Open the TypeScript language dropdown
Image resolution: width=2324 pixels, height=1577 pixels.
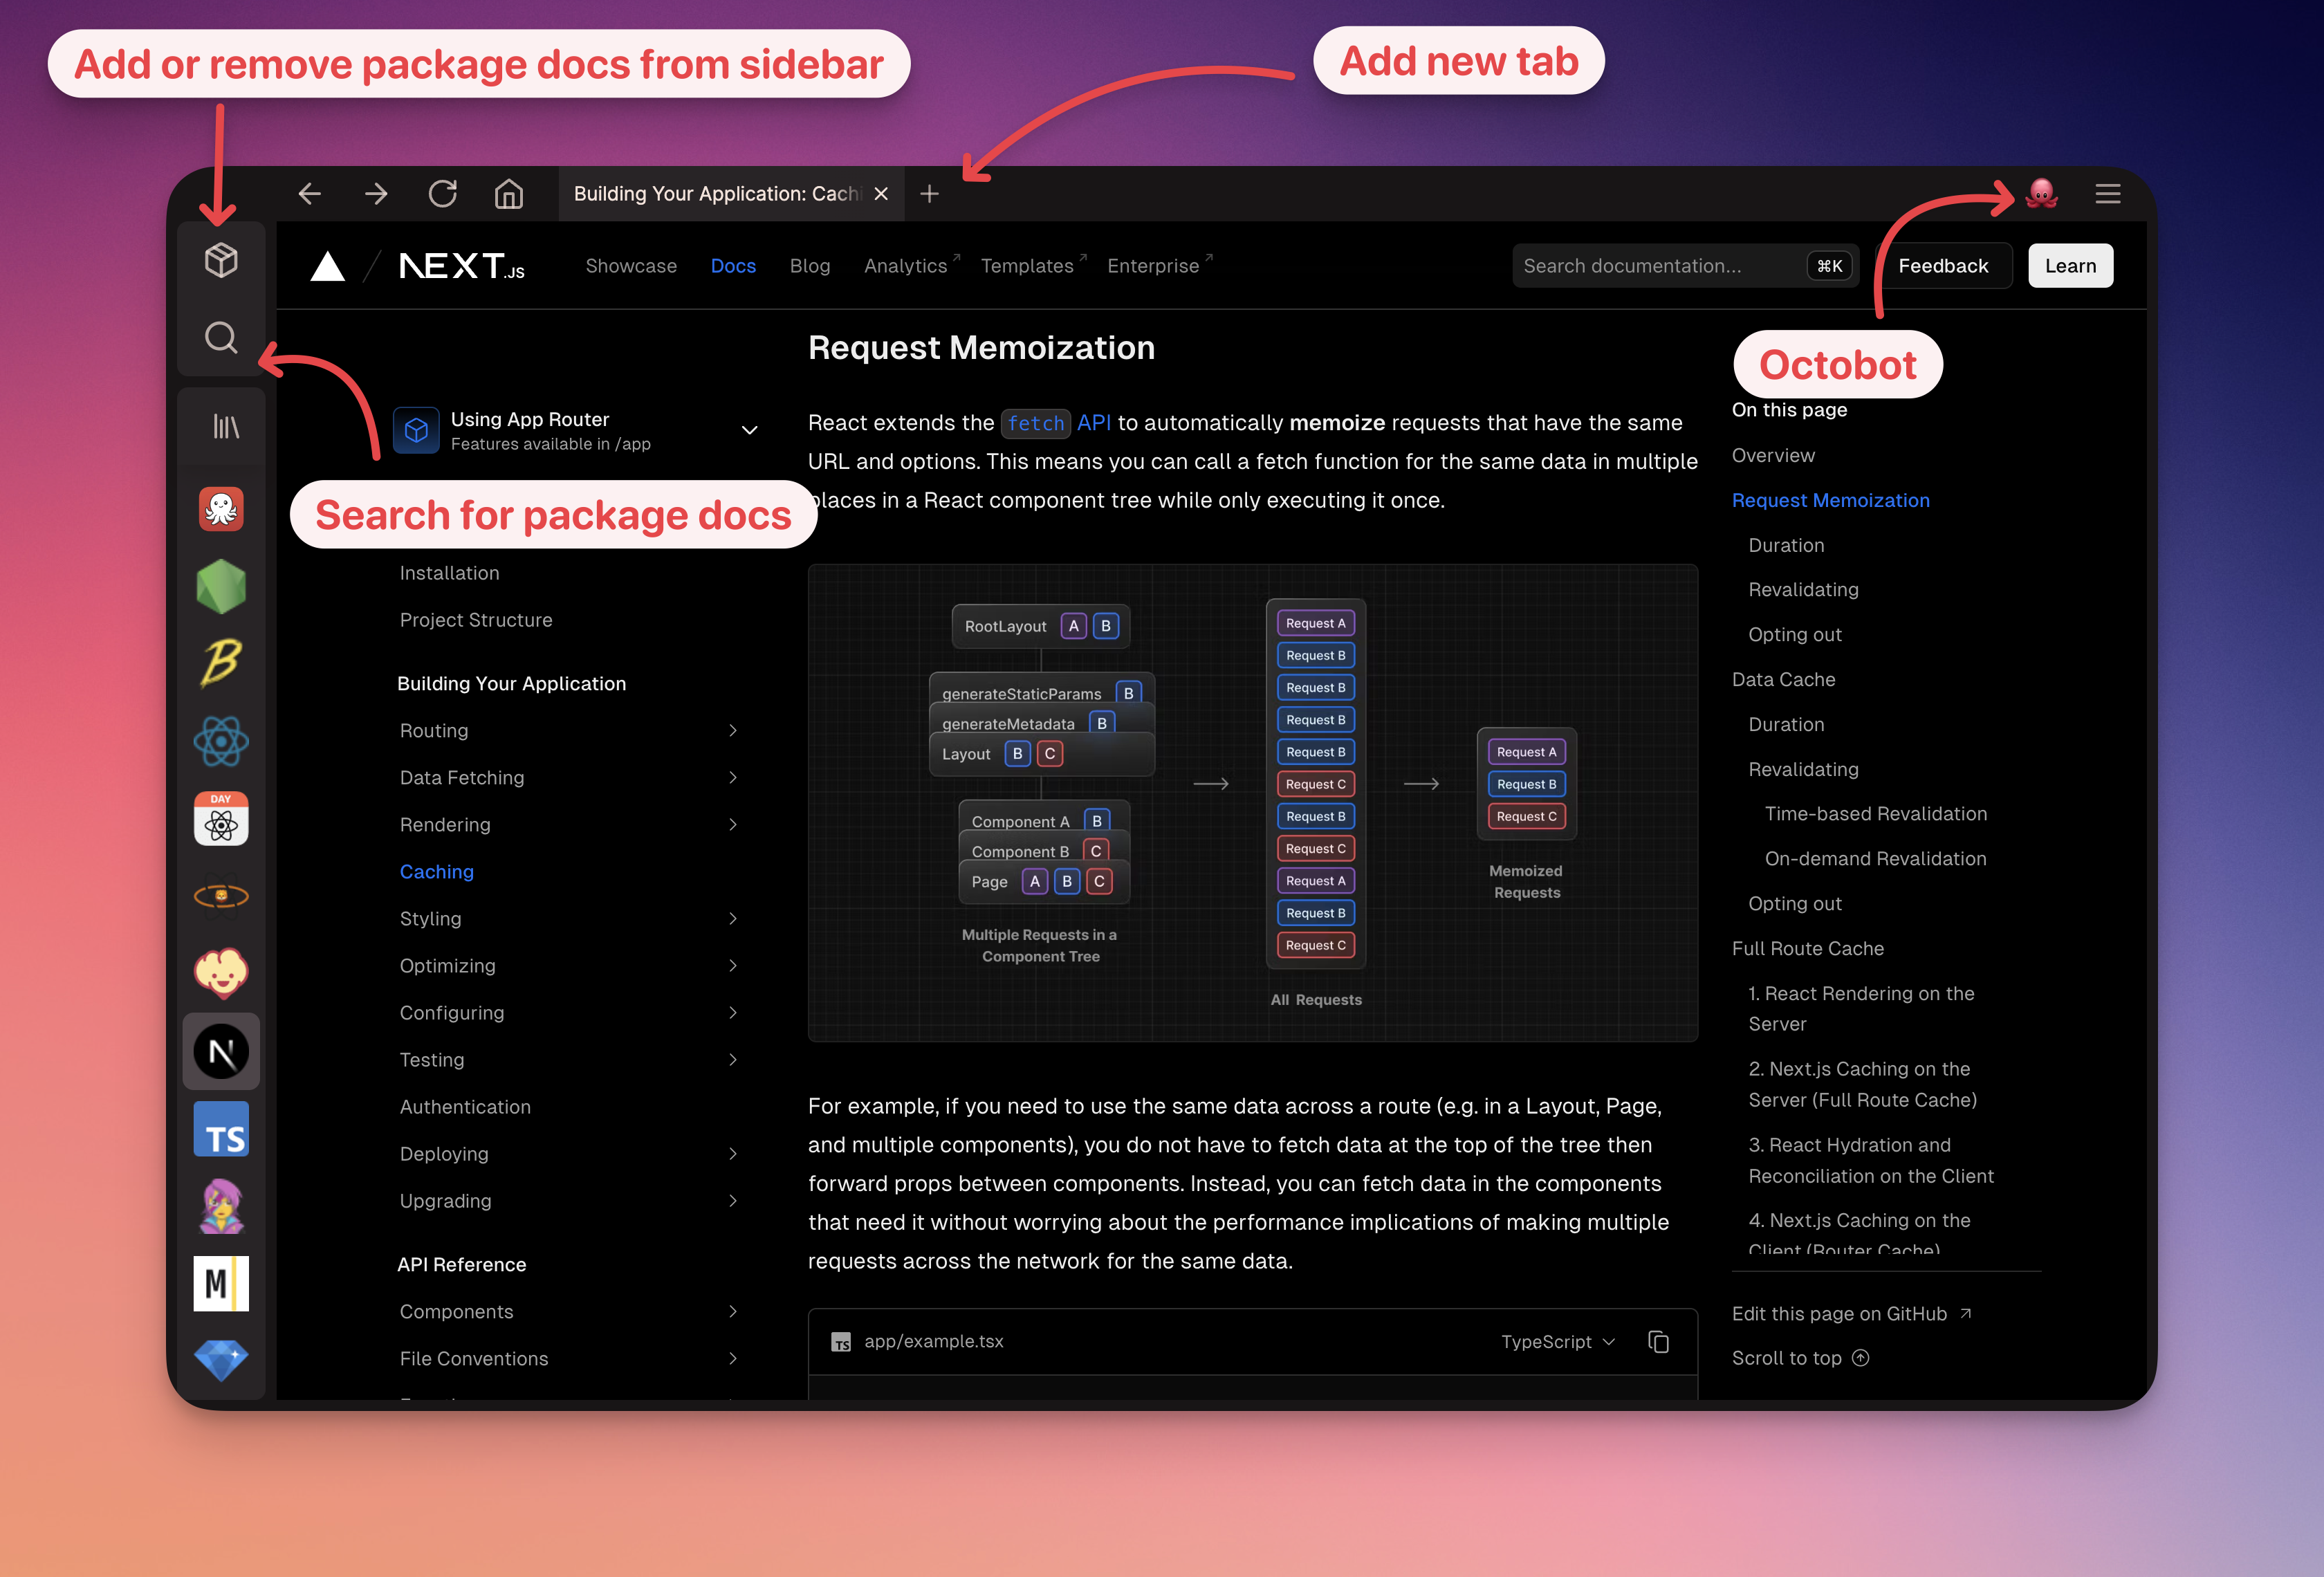(x=1556, y=1341)
